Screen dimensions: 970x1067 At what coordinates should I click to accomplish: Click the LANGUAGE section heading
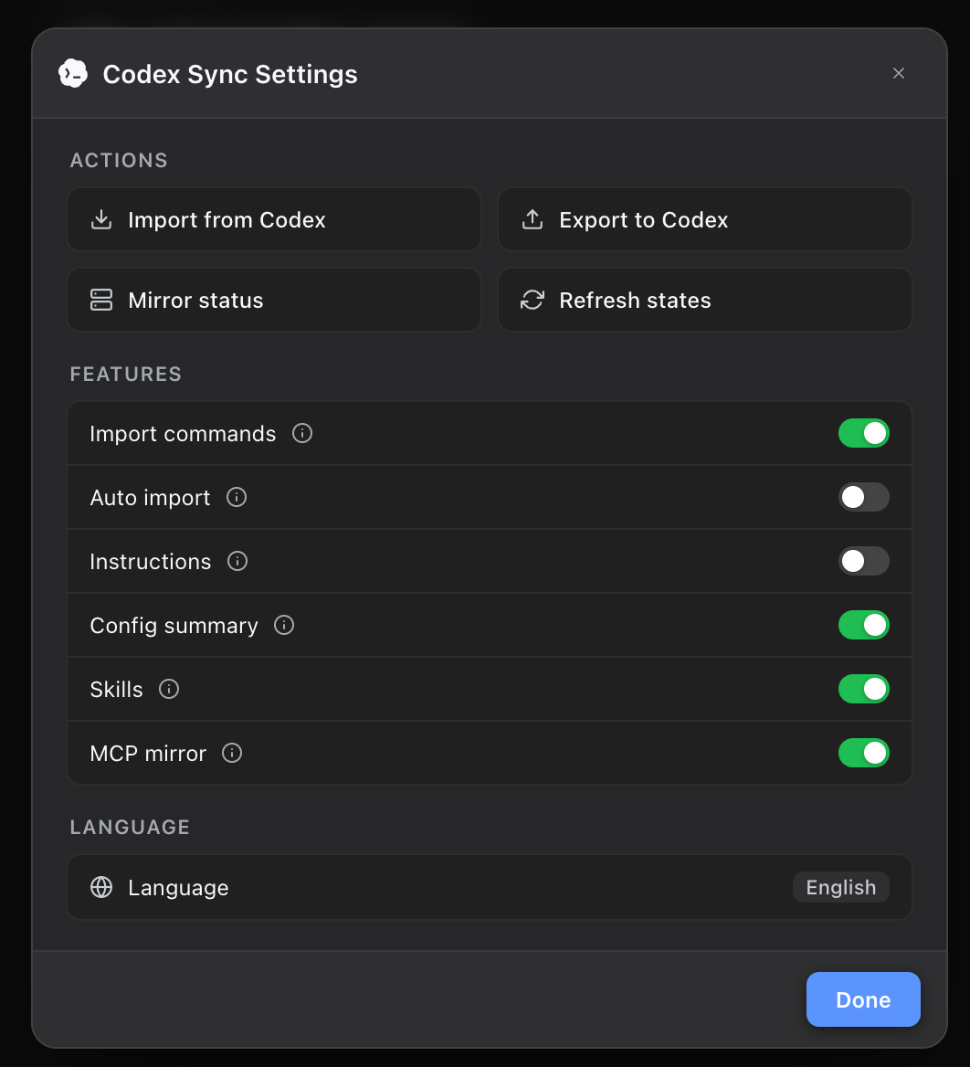tap(130, 828)
